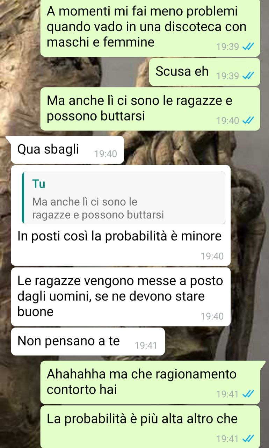Click the double-check icon on 'Scusa eh'
The width and height of the screenshot is (269, 448).
point(248,76)
